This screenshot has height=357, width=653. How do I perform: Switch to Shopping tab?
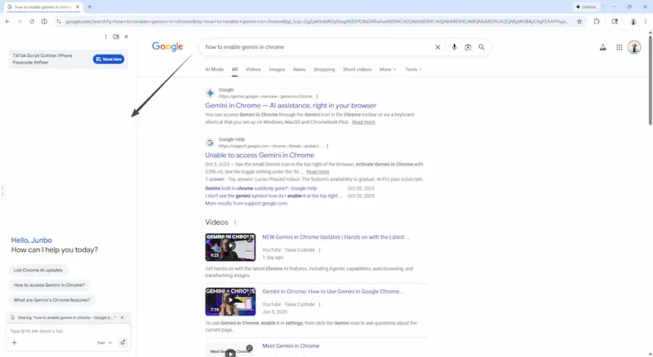coord(324,69)
